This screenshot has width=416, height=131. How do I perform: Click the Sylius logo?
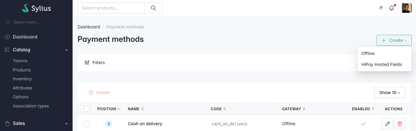(36, 8)
